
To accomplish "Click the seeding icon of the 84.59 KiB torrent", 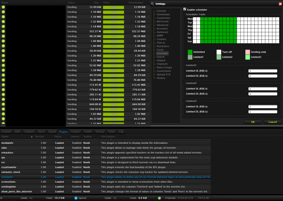I will 3,75.
